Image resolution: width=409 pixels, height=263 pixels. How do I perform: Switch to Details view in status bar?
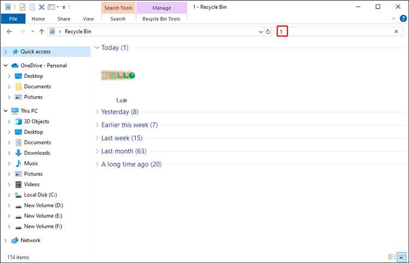[392, 257]
